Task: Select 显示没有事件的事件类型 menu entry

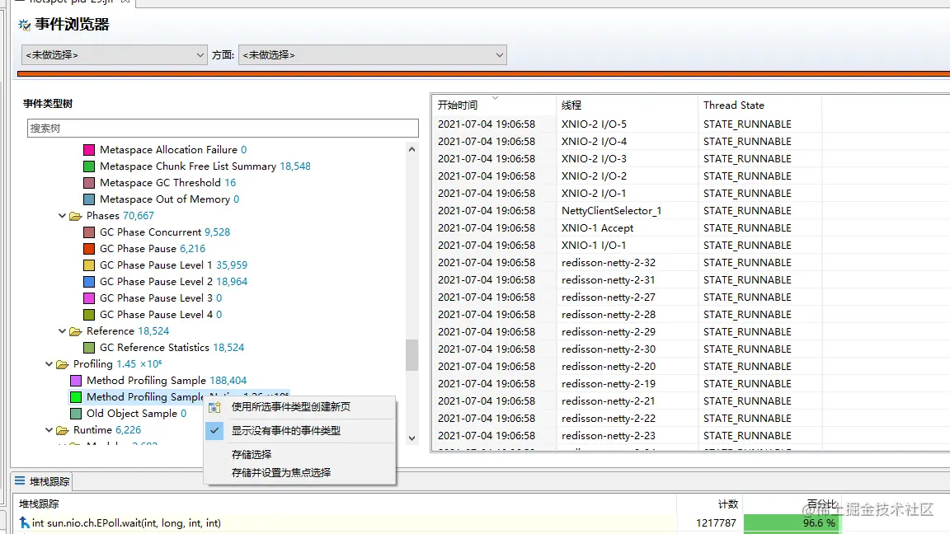Action: pyautogui.click(x=286, y=430)
